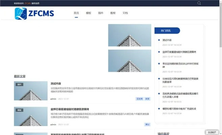Open 测试内容 in the hot news sidebar
The height and width of the screenshot is (135, 222).
[167, 40]
